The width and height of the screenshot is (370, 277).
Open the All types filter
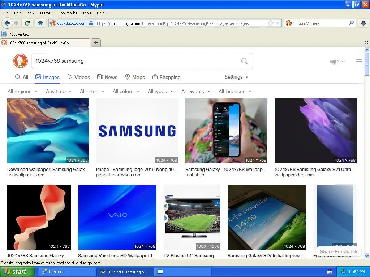click(160, 91)
